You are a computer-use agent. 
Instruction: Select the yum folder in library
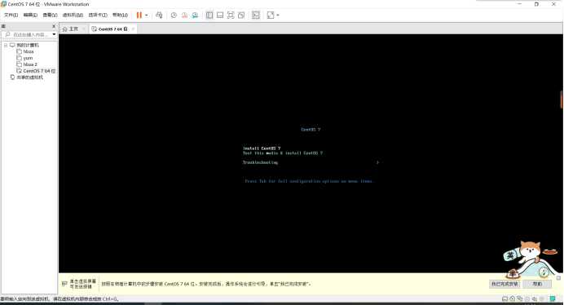(x=28, y=59)
